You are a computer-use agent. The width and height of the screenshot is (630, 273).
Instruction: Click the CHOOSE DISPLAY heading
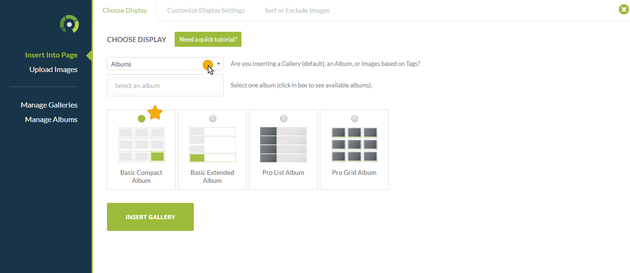click(136, 40)
